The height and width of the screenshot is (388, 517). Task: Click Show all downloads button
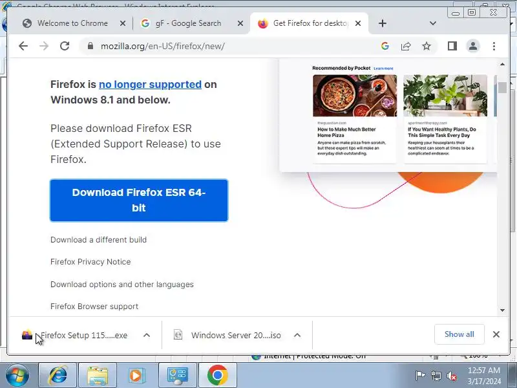(x=459, y=334)
